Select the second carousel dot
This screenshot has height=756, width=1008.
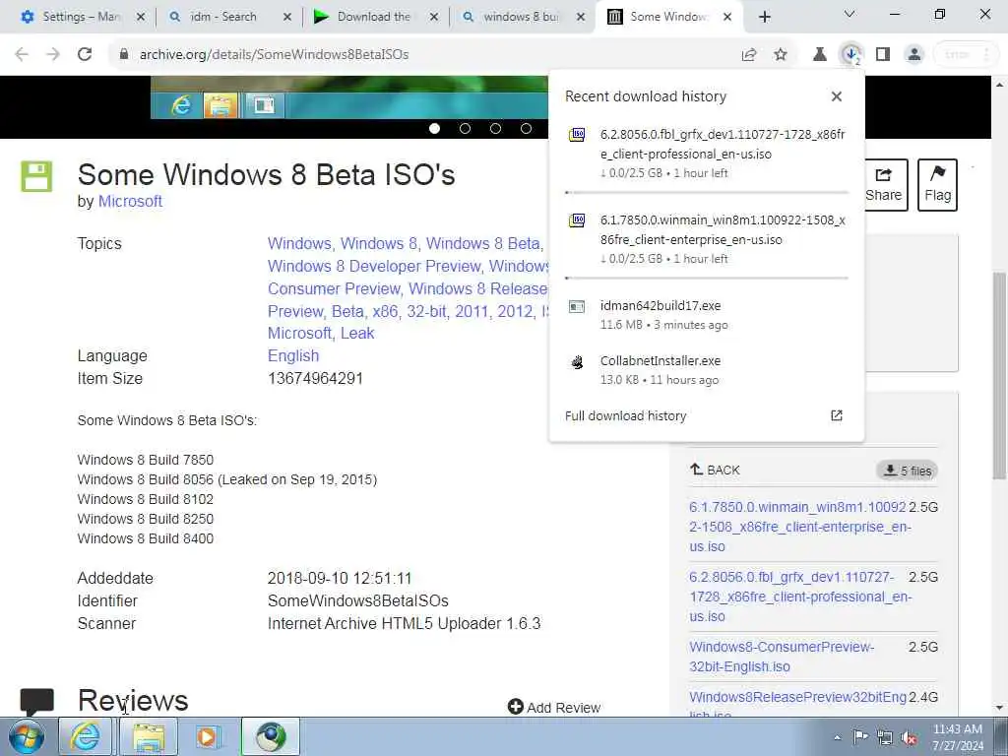click(x=465, y=129)
